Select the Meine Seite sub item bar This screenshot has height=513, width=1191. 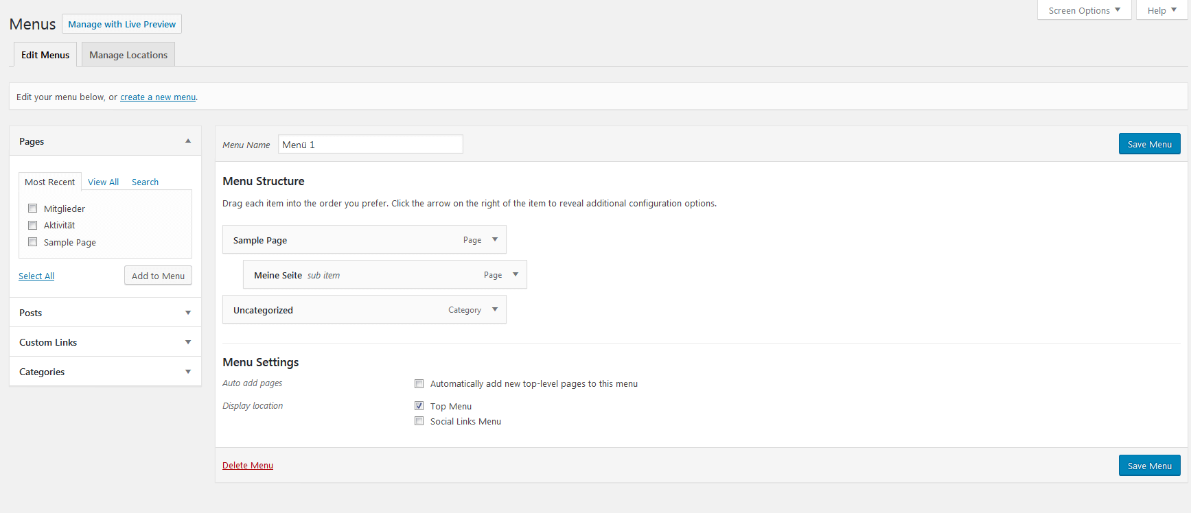click(385, 275)
